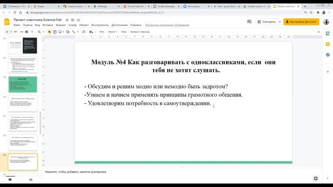Expand the side panel chevron at bottom right
Image resolution: width=333 pixels, height=187 pixels.
(x=328, y=178)
